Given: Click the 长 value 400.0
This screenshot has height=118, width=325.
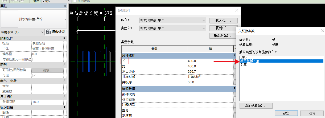Looking at the screenshot, I should pyautogui.click(x=210, y=61).
